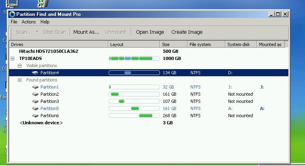Click the drive icon beside Partition5
Viewport: 305px width, 166px height.
[35, 108]
